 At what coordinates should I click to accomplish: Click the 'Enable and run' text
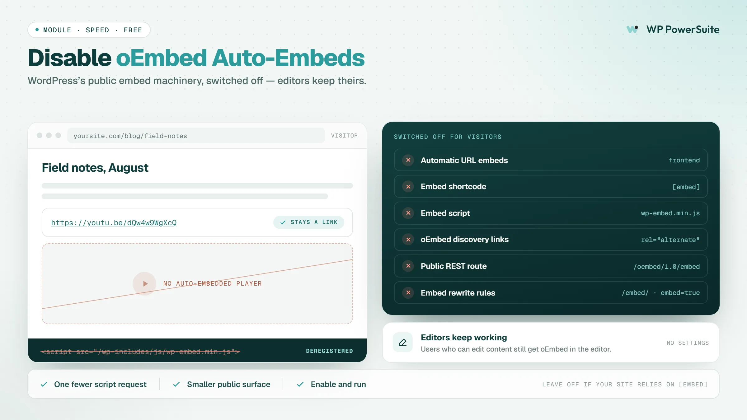coord(338,385)
